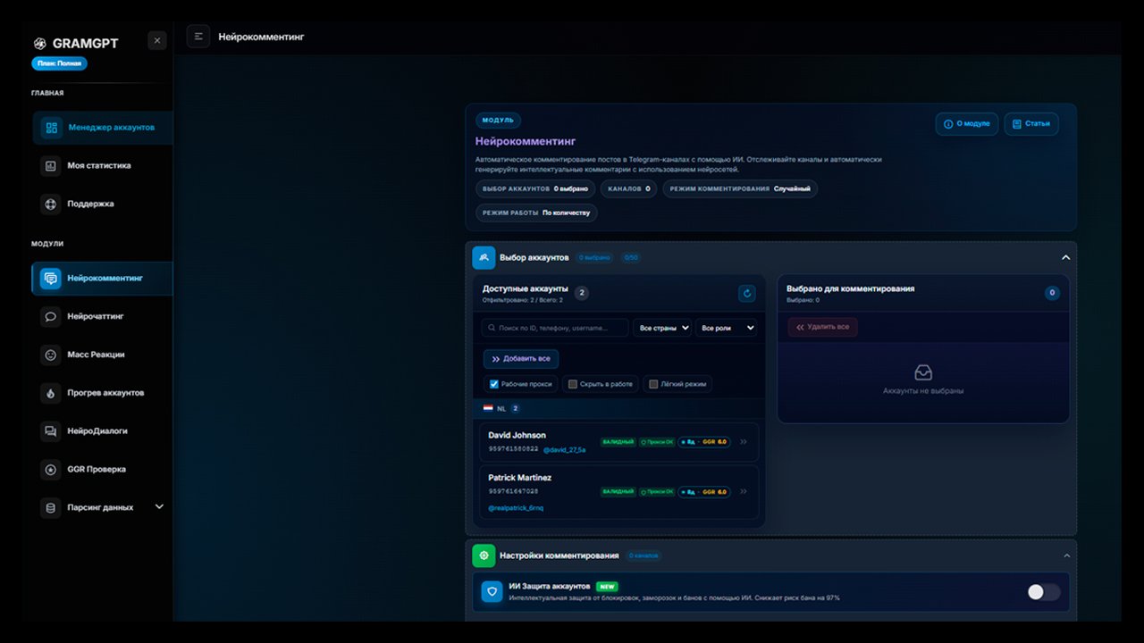Add David Johnson with the double-arrow icon
This screenshot has width=1144, height=643.
click(744, 441)
